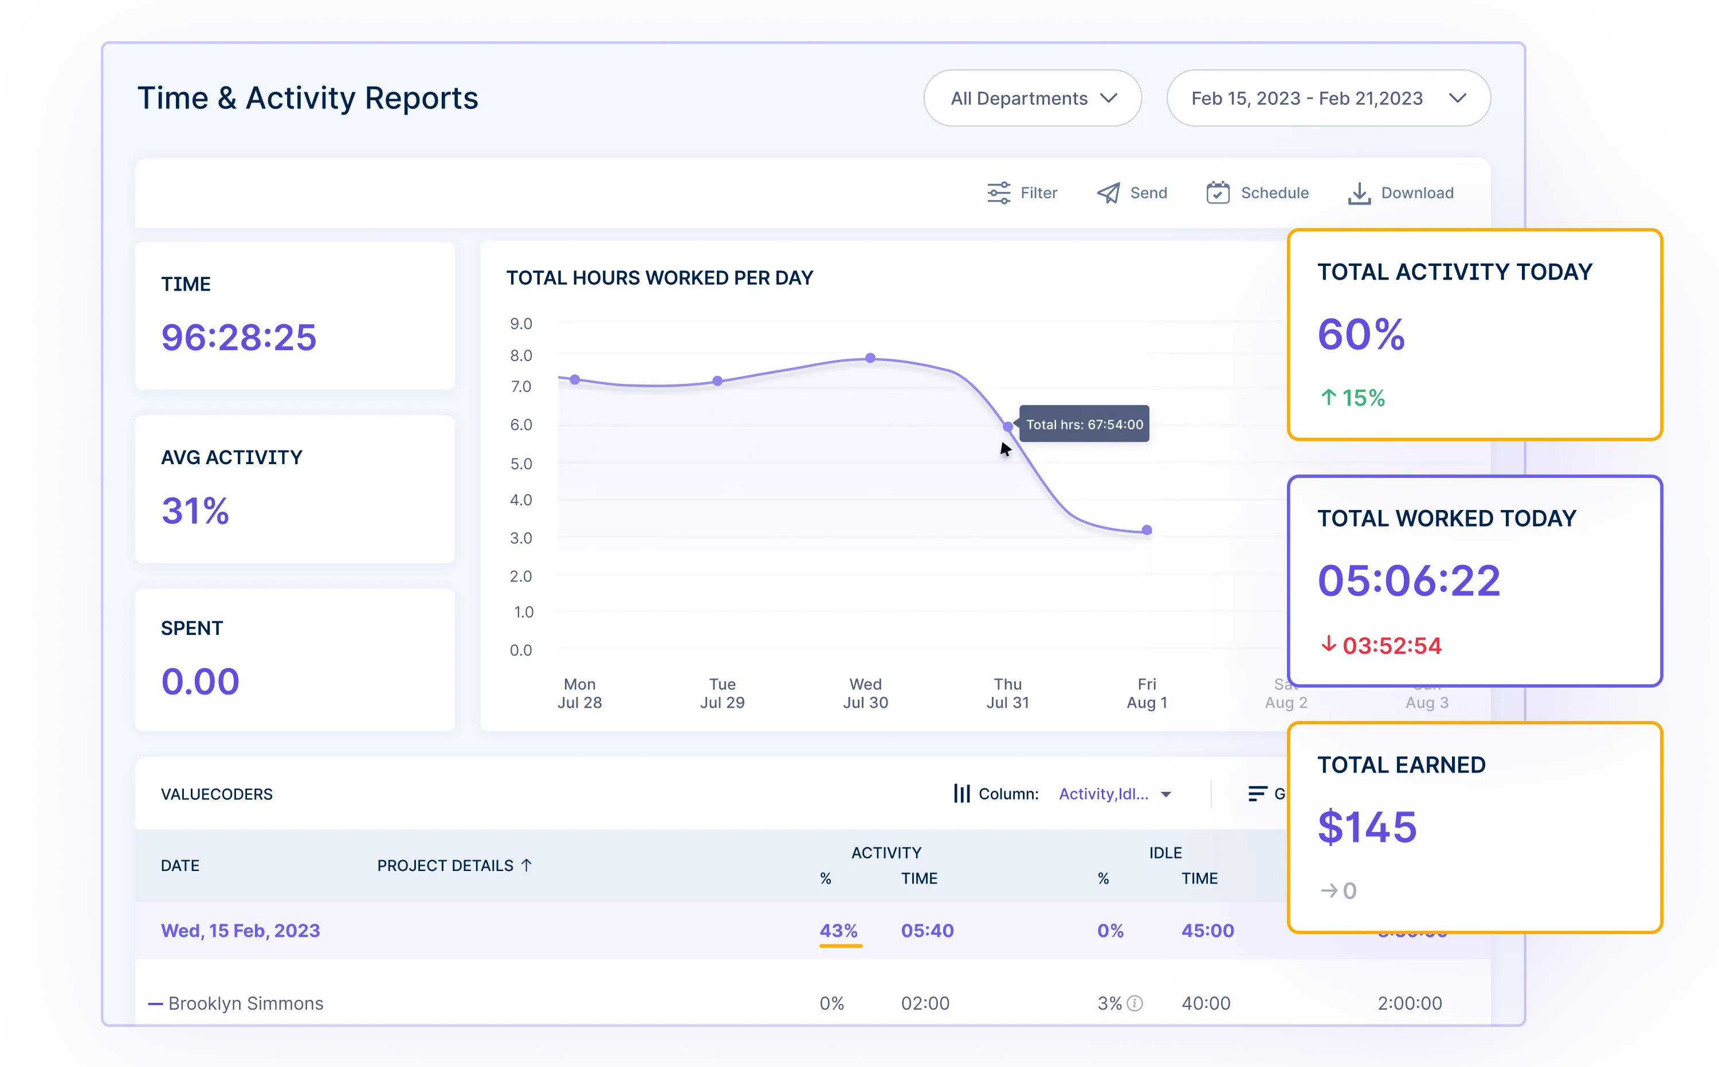Click the DATE column header to sort
This screenshot has width=1719, height=1067.
click(179, 864)
